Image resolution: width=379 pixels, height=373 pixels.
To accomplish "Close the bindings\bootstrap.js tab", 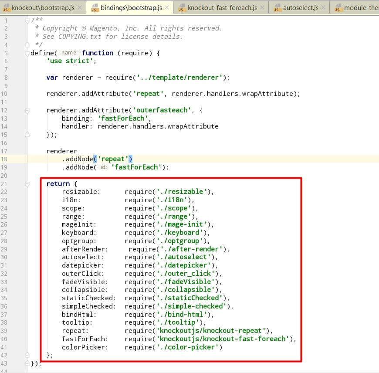I will click(x=167, y=8).
